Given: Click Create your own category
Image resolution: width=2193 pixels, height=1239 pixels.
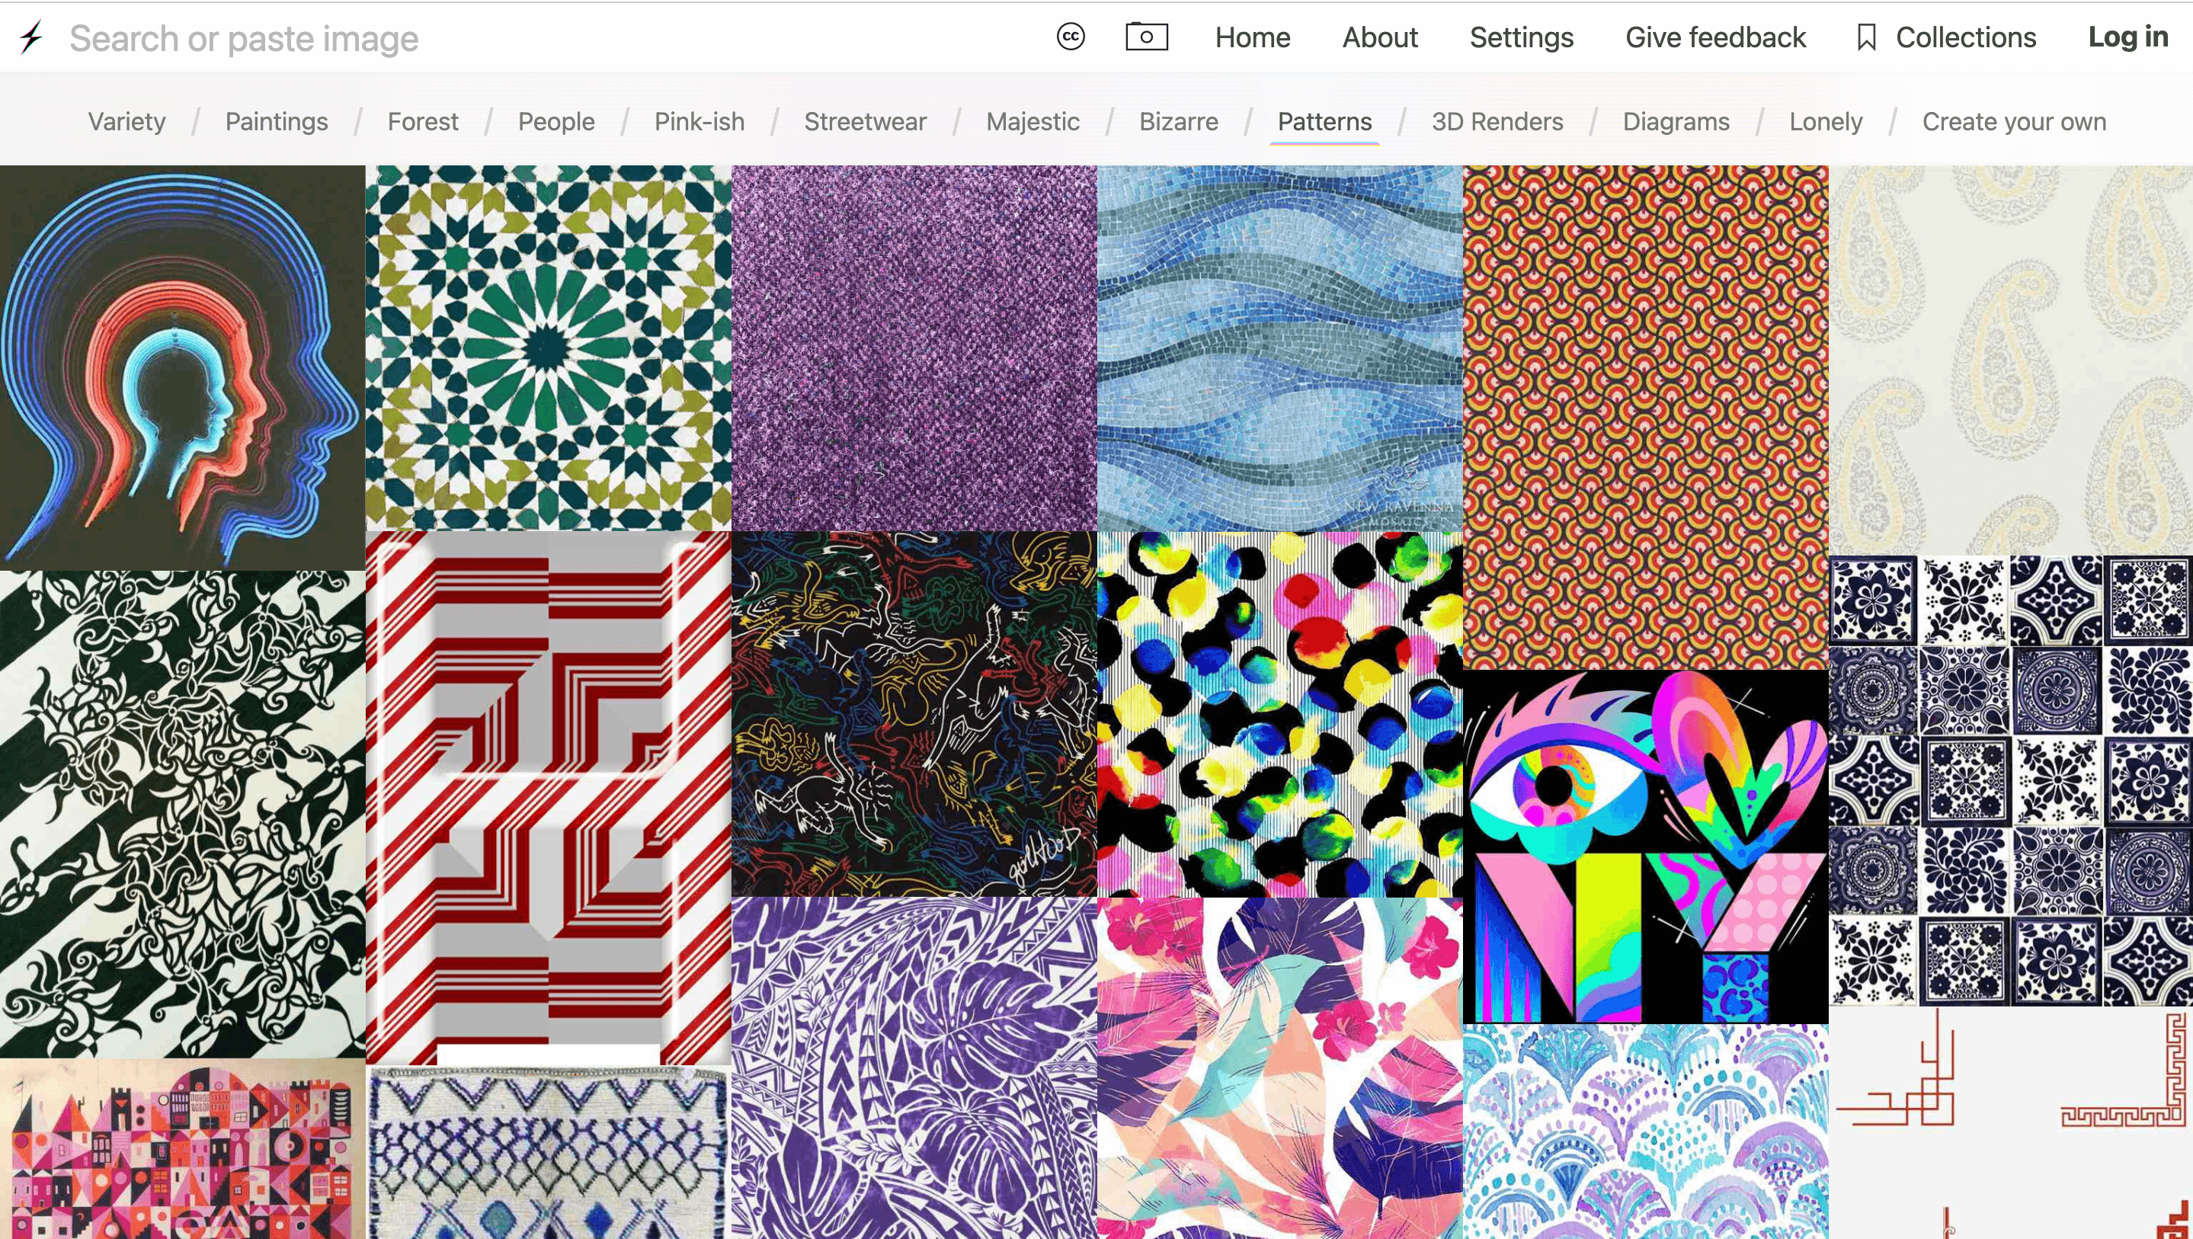Looking at the screenshot, I should (x=2013, y=122).
